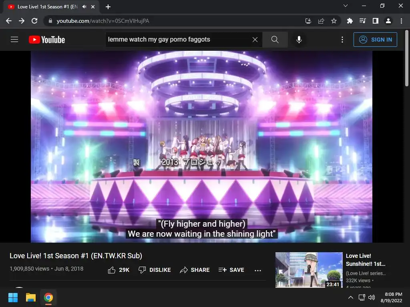Open media controls in Chrome toolbar

click(x=362, y=21)
